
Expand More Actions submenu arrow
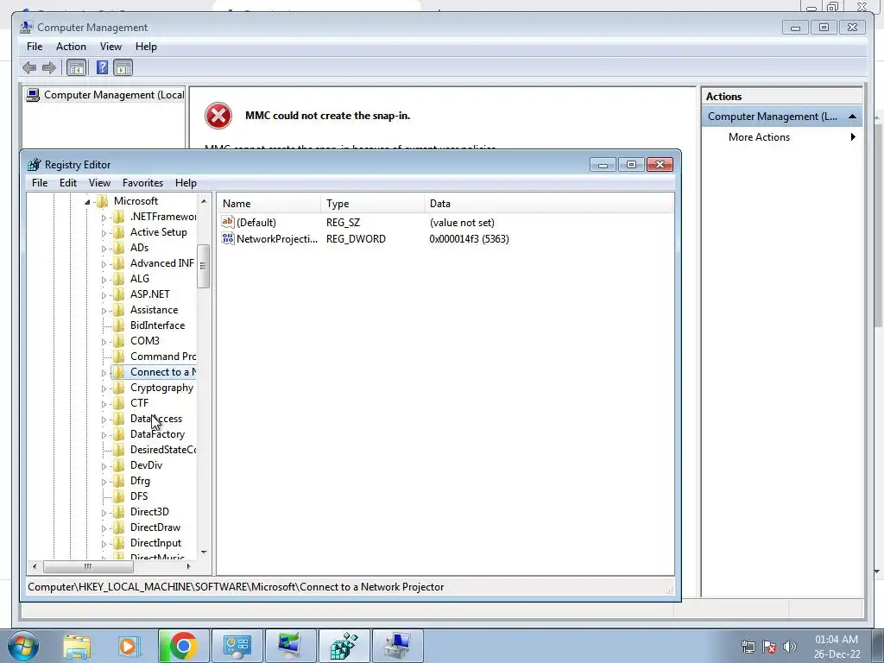pos(853,137)
